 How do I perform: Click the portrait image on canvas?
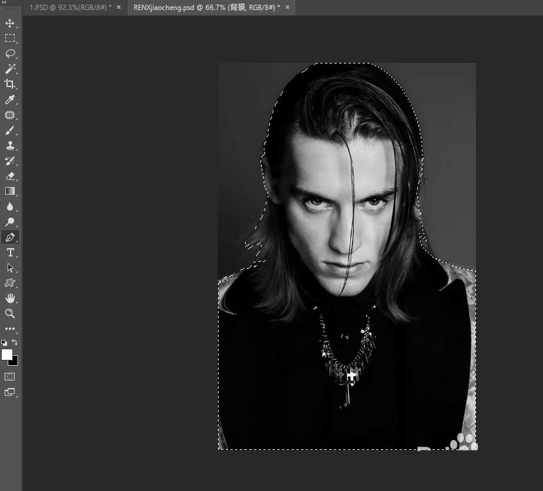tap(347, 256)
